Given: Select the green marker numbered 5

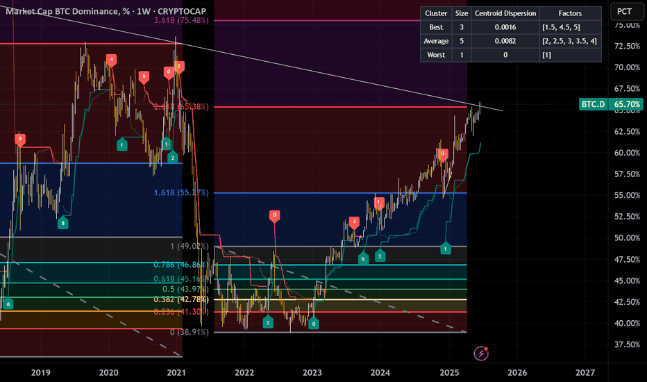Looking at the screenshot, I should pos(363,258).
